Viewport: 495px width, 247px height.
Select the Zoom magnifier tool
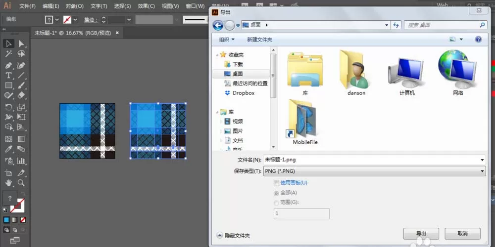(21, 182)
